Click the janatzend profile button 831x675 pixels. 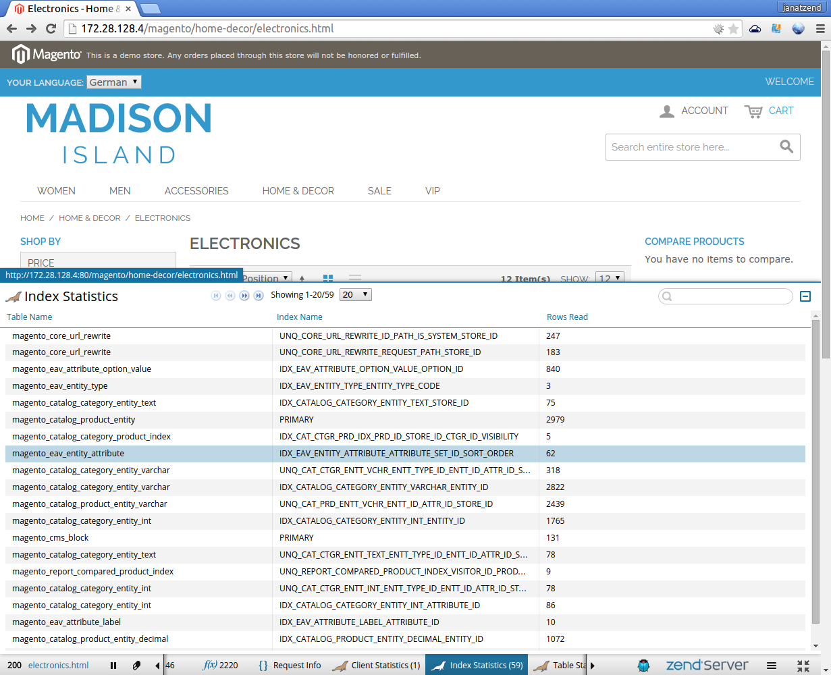coord(803,7)
